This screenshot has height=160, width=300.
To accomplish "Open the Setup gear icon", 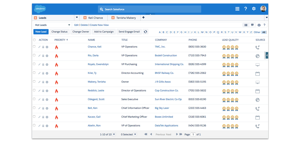I will point(254,9).
